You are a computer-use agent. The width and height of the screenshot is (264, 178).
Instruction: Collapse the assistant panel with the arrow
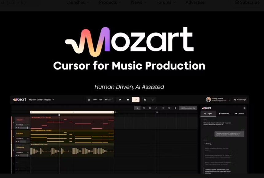[245, 108]
